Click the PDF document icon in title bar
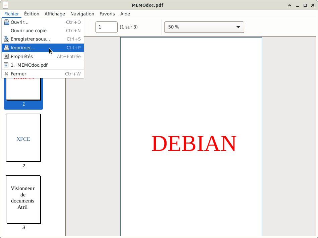Viewport: 318px width, 238px height. [x=5, y=5]
